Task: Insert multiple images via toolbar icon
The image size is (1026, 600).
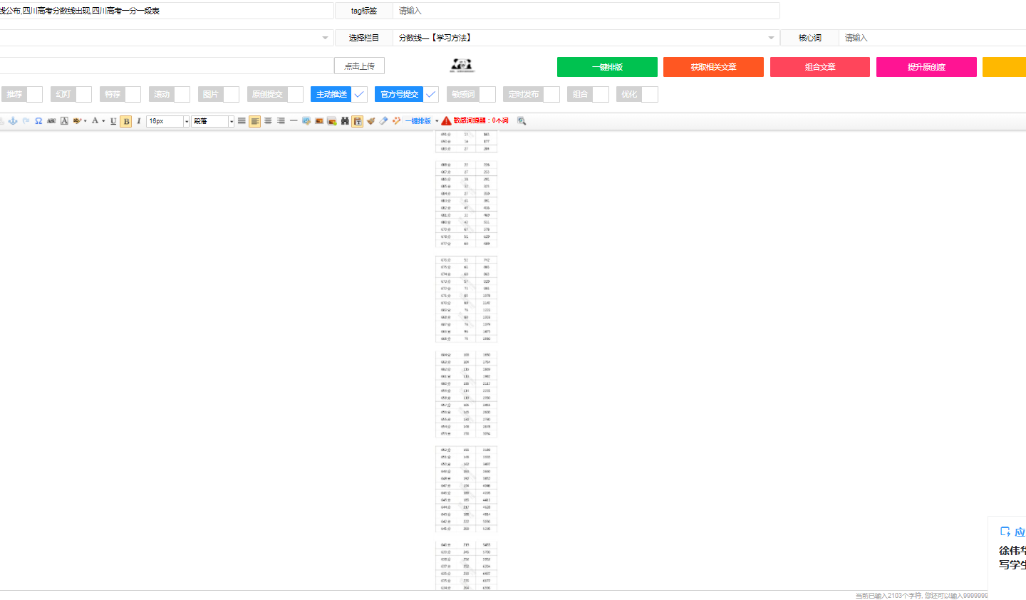Action: [x=332, y=121]
